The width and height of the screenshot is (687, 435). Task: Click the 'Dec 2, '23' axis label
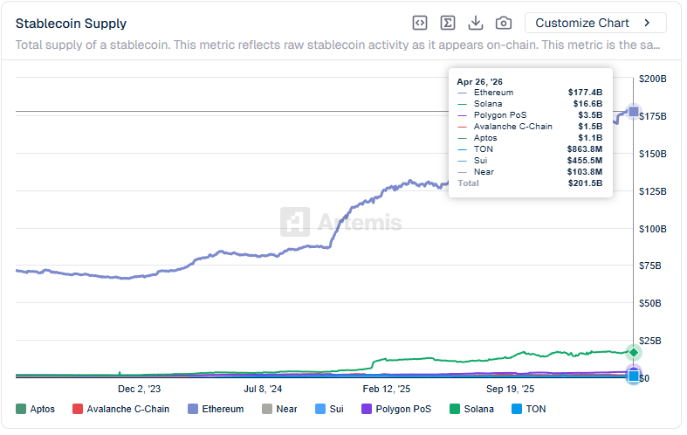point(140,389)
